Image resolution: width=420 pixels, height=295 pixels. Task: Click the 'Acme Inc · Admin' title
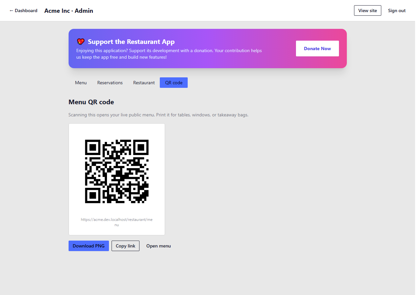click(x=69, y=10)
